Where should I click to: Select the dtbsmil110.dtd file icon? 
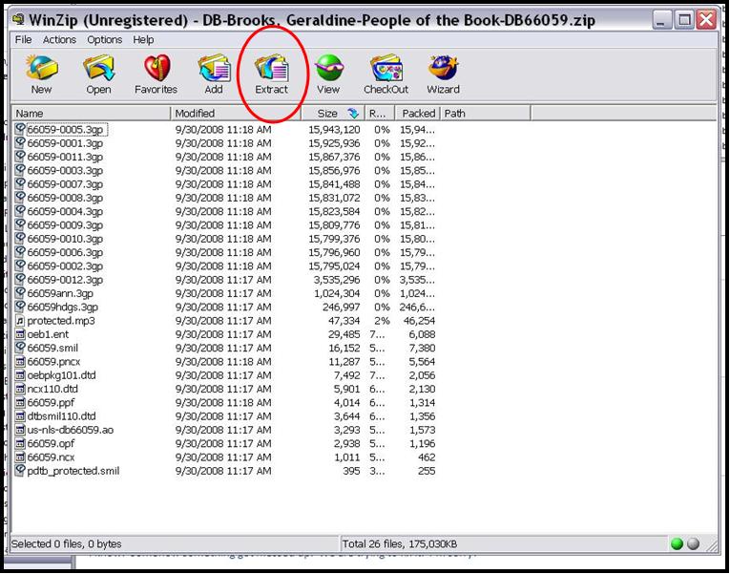pos(20,416)
